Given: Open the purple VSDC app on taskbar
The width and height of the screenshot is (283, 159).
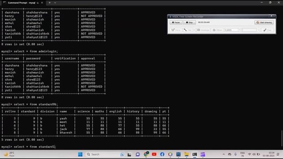Looking at the screenshot, I should click(x=203, y=154).
